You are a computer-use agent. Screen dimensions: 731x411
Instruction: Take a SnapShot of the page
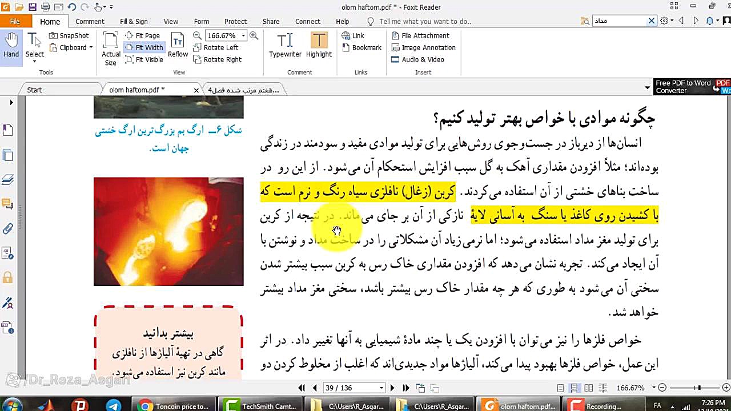69,35
